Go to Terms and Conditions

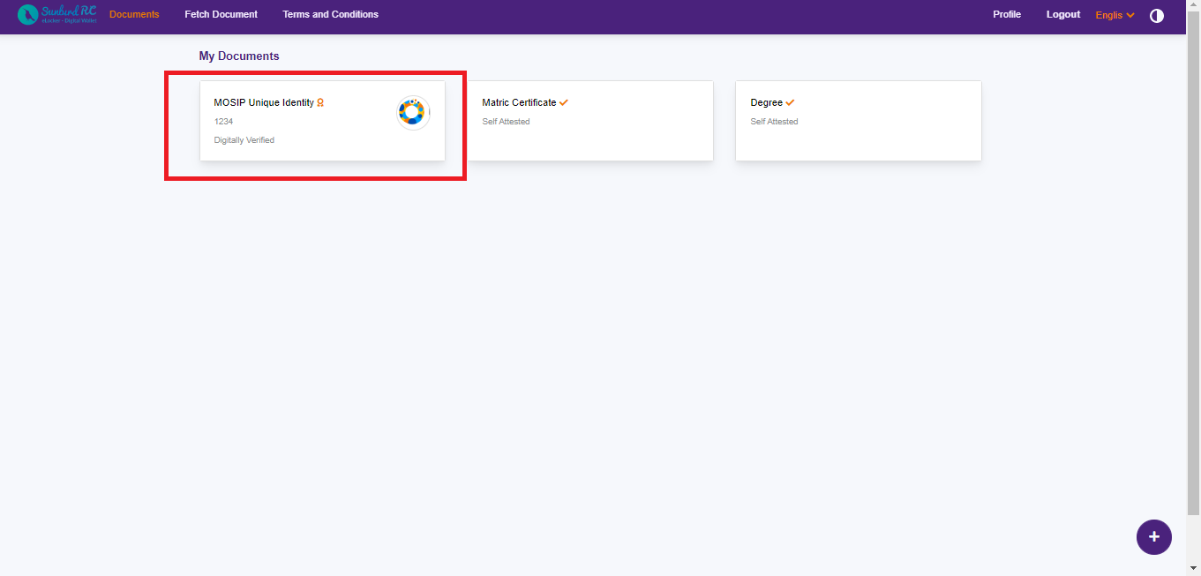[330, 15]
